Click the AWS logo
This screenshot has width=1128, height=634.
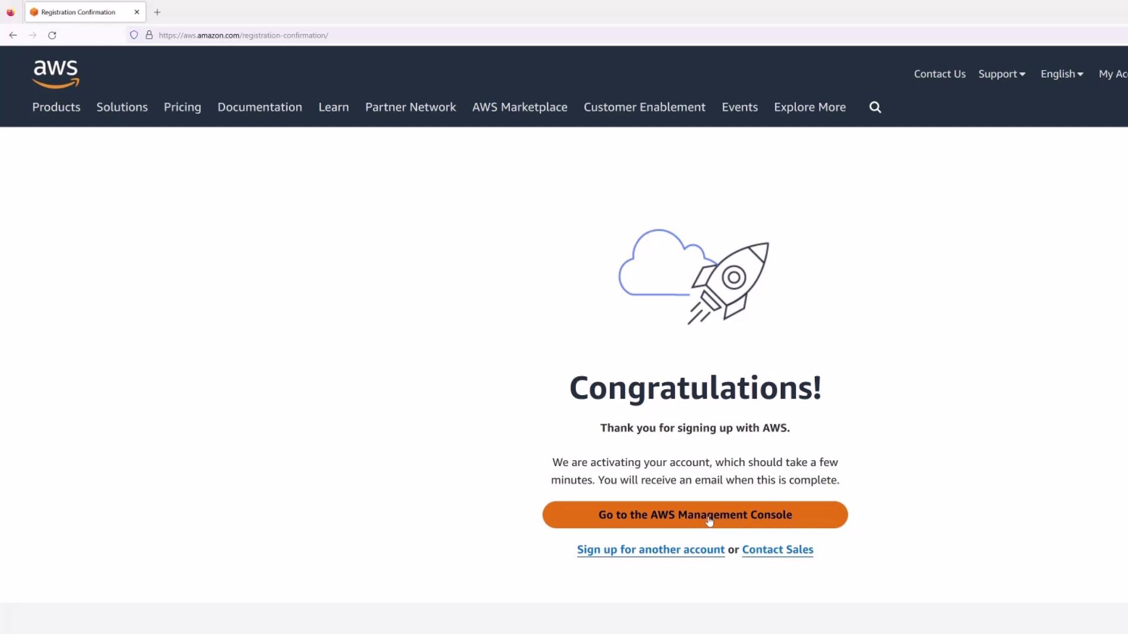pyautogui.click(x=56, y=74)
